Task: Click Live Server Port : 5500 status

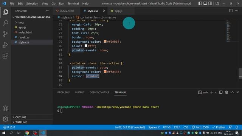Action: (x=200, y=127)
